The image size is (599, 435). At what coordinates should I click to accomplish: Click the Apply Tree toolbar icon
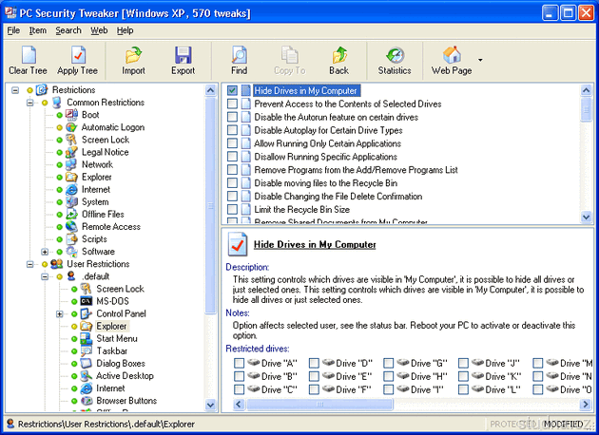[77, 55]
